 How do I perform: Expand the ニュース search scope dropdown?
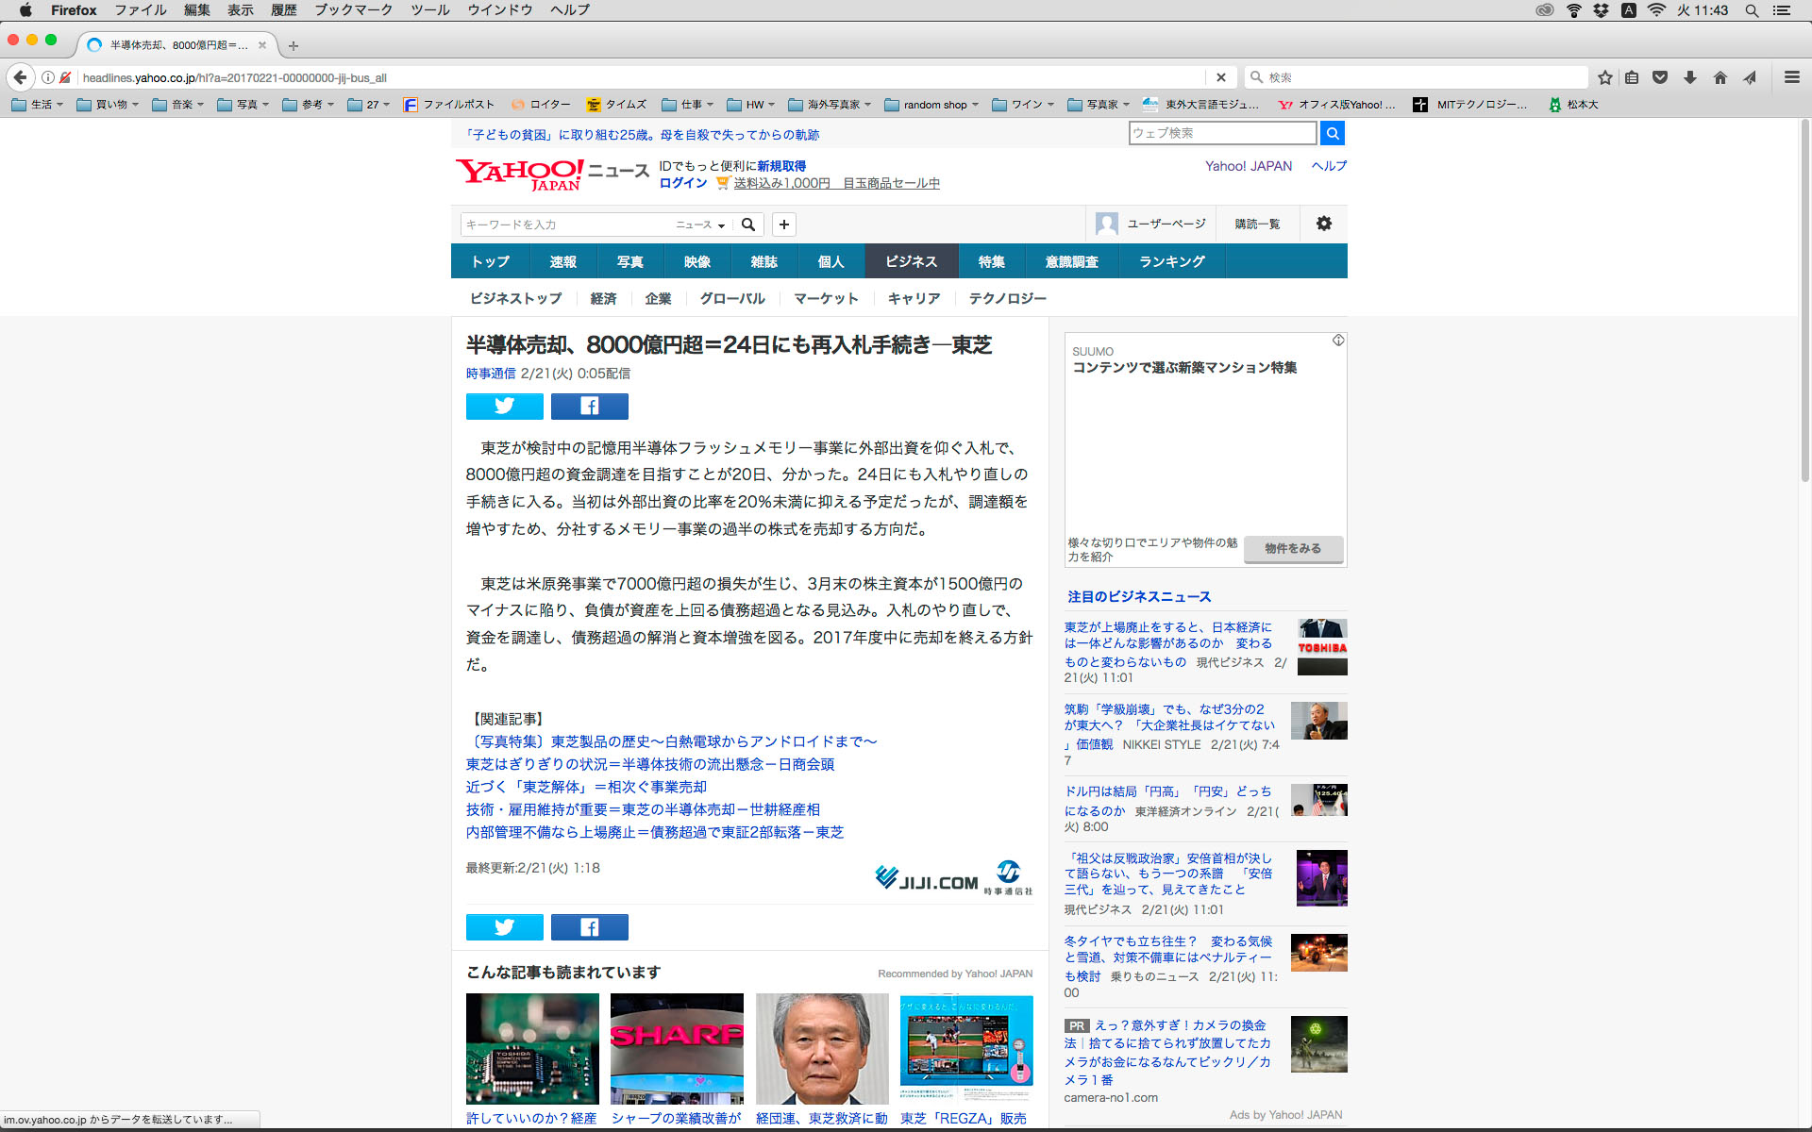[700, 225]
